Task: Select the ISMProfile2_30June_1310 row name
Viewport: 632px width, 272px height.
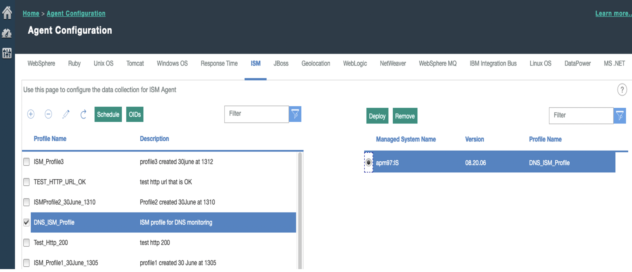Action: 64,202
